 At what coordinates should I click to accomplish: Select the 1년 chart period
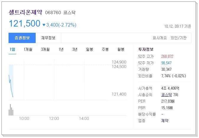point(61,49)
